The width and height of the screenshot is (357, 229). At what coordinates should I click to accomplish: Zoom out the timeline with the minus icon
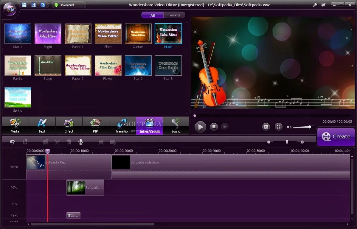click(269, 142)
